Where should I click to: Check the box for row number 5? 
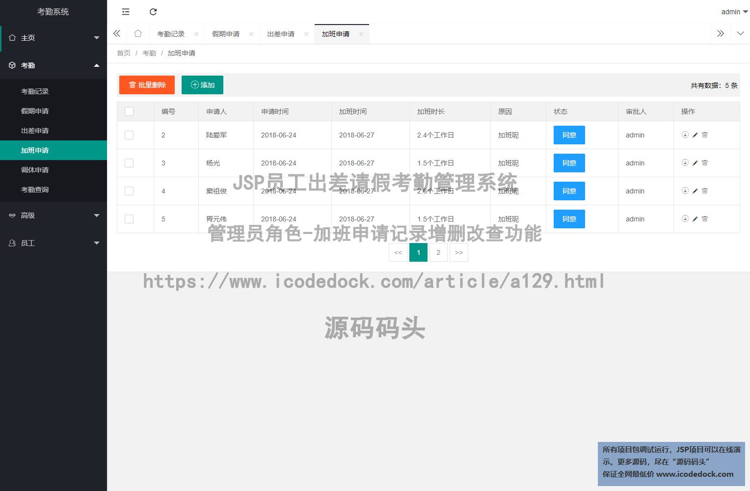(129, 219)
